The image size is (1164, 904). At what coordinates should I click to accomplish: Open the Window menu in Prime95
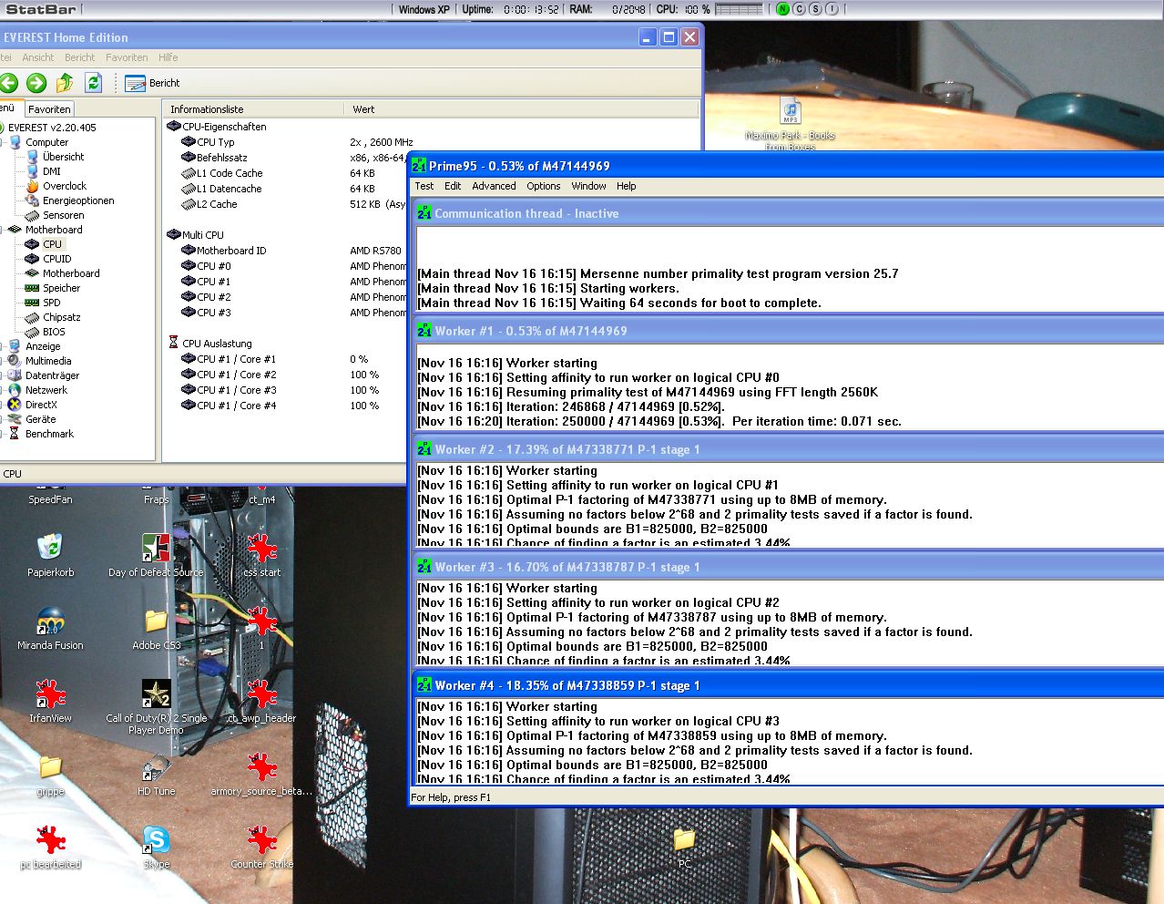[x=588, y=186]
